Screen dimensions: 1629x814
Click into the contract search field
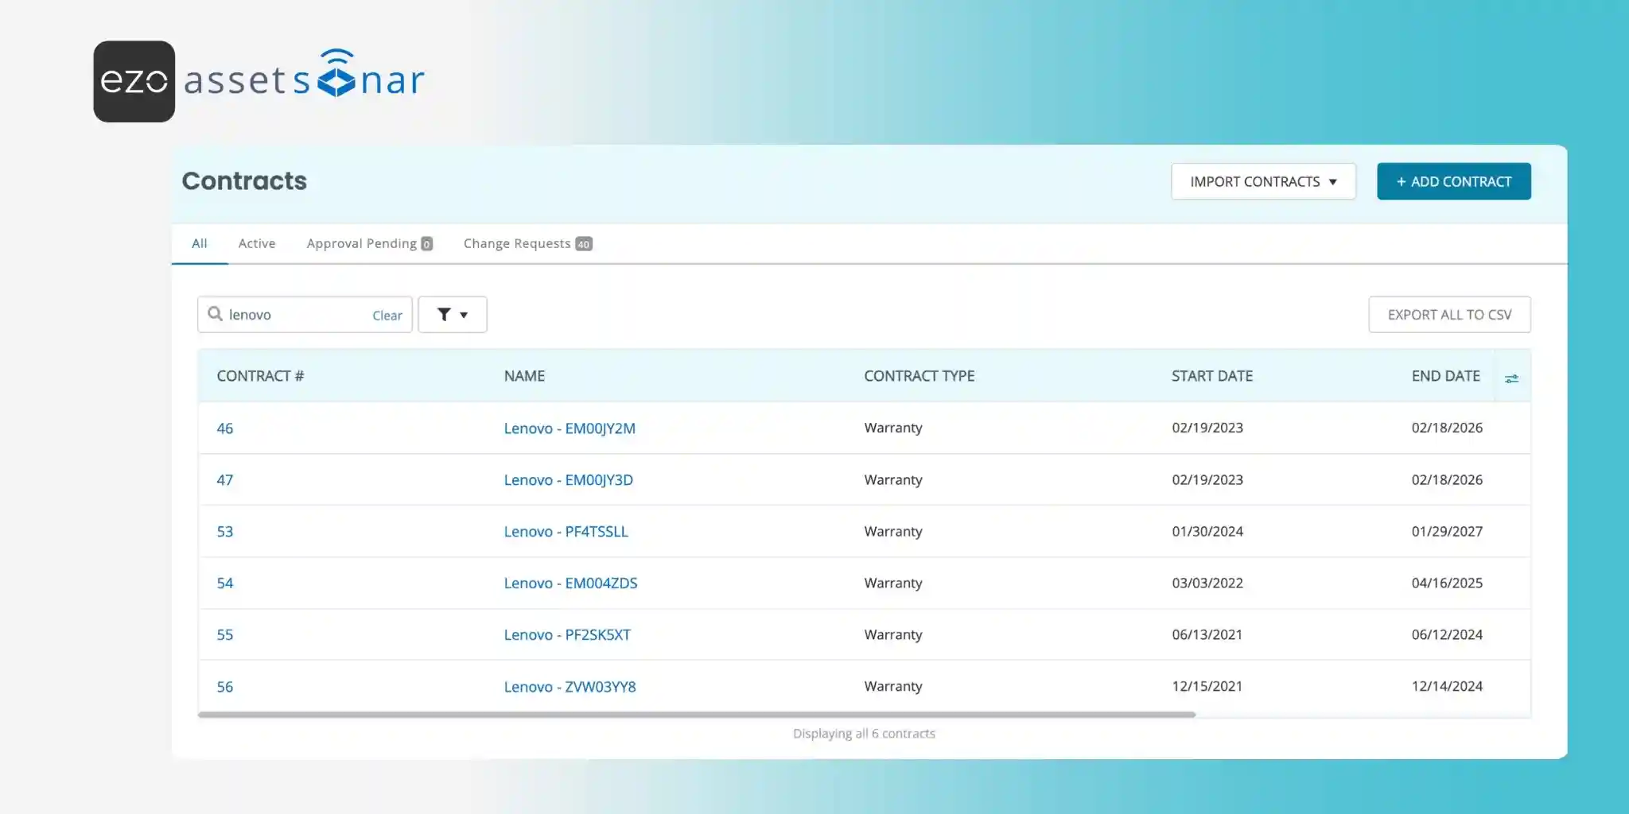tap(294, 315)
